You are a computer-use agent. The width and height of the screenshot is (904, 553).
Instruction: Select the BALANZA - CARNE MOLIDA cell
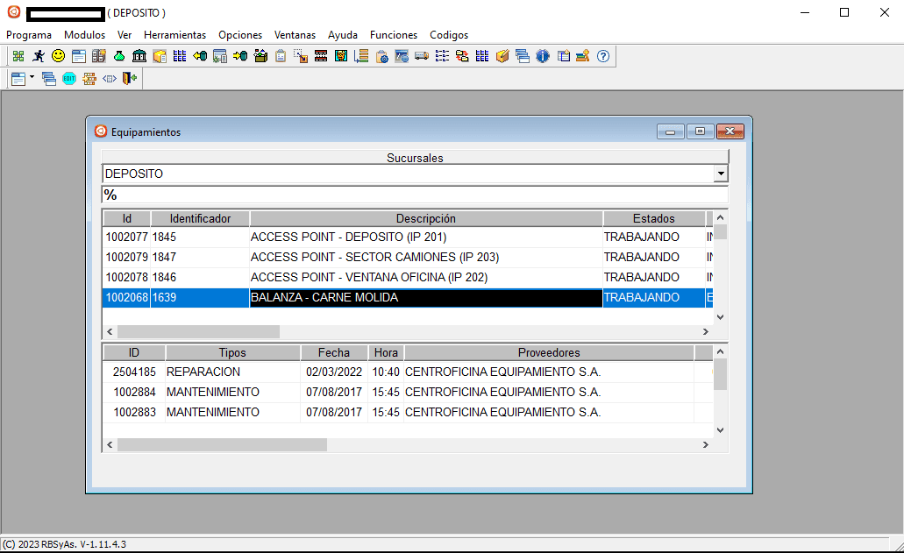click(x=426, y=298)
